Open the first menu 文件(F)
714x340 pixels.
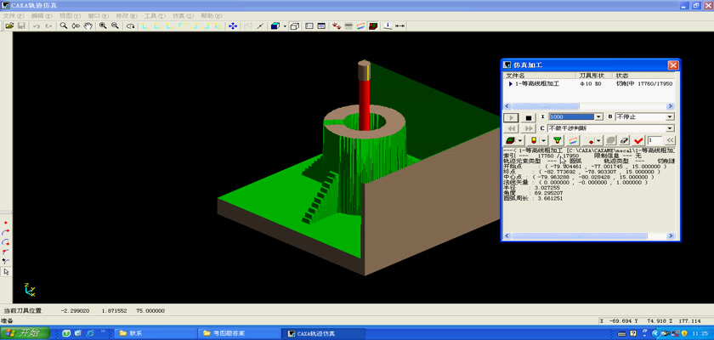pos(14,15)
